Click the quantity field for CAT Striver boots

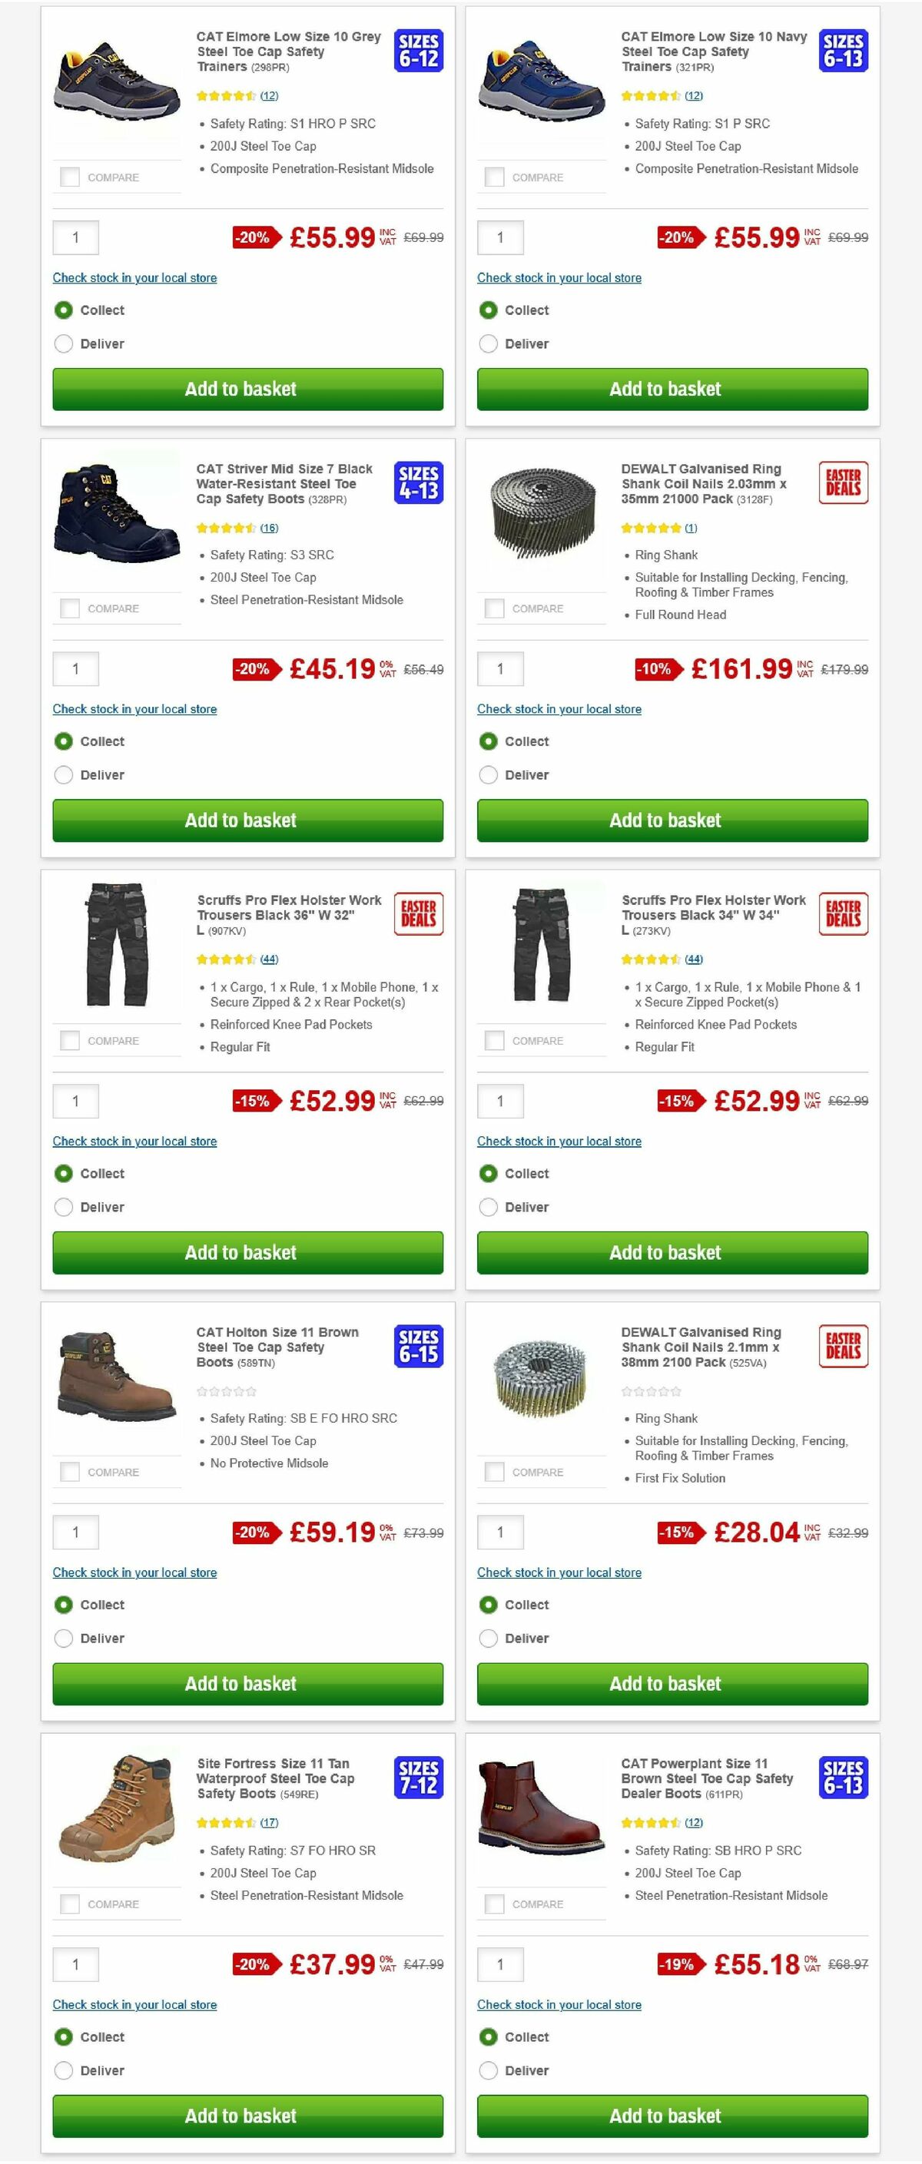pos(77,668)
